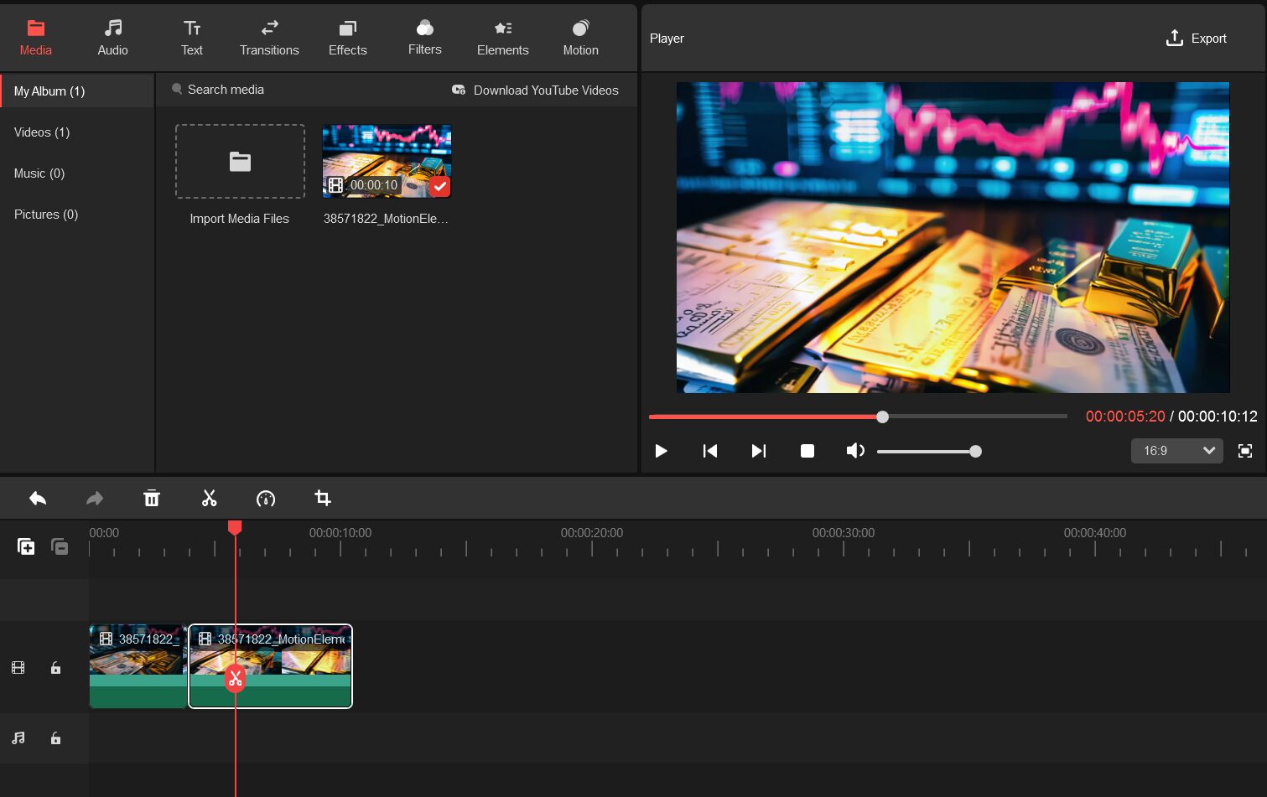This screenshot has width=1267, height=797.
Task: Undo the last action
Action: click(x=38, y=499)
